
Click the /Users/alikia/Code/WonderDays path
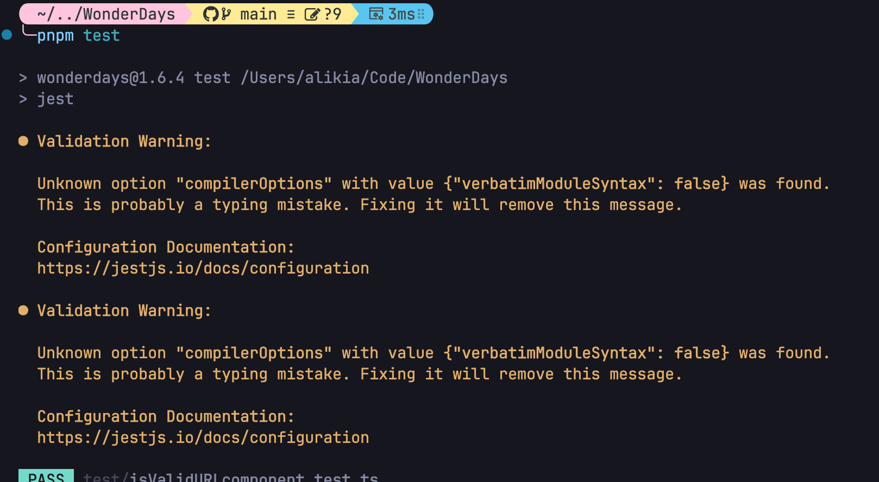(x=374, y=78)
